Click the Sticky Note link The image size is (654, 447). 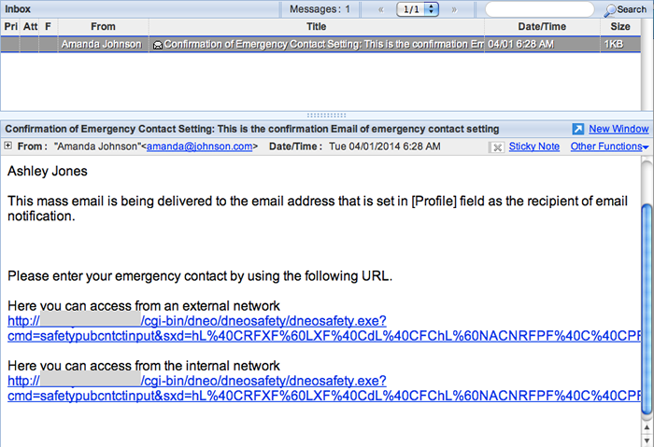pos(533,147)
